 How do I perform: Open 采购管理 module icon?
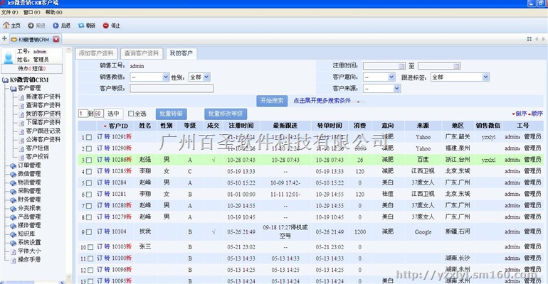tap(14, 191)
